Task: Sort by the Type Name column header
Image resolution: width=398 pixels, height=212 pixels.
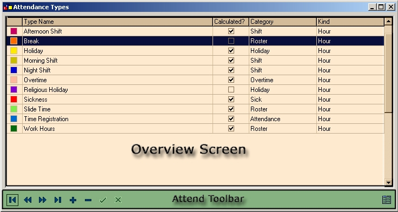Action: coord(117,22)
